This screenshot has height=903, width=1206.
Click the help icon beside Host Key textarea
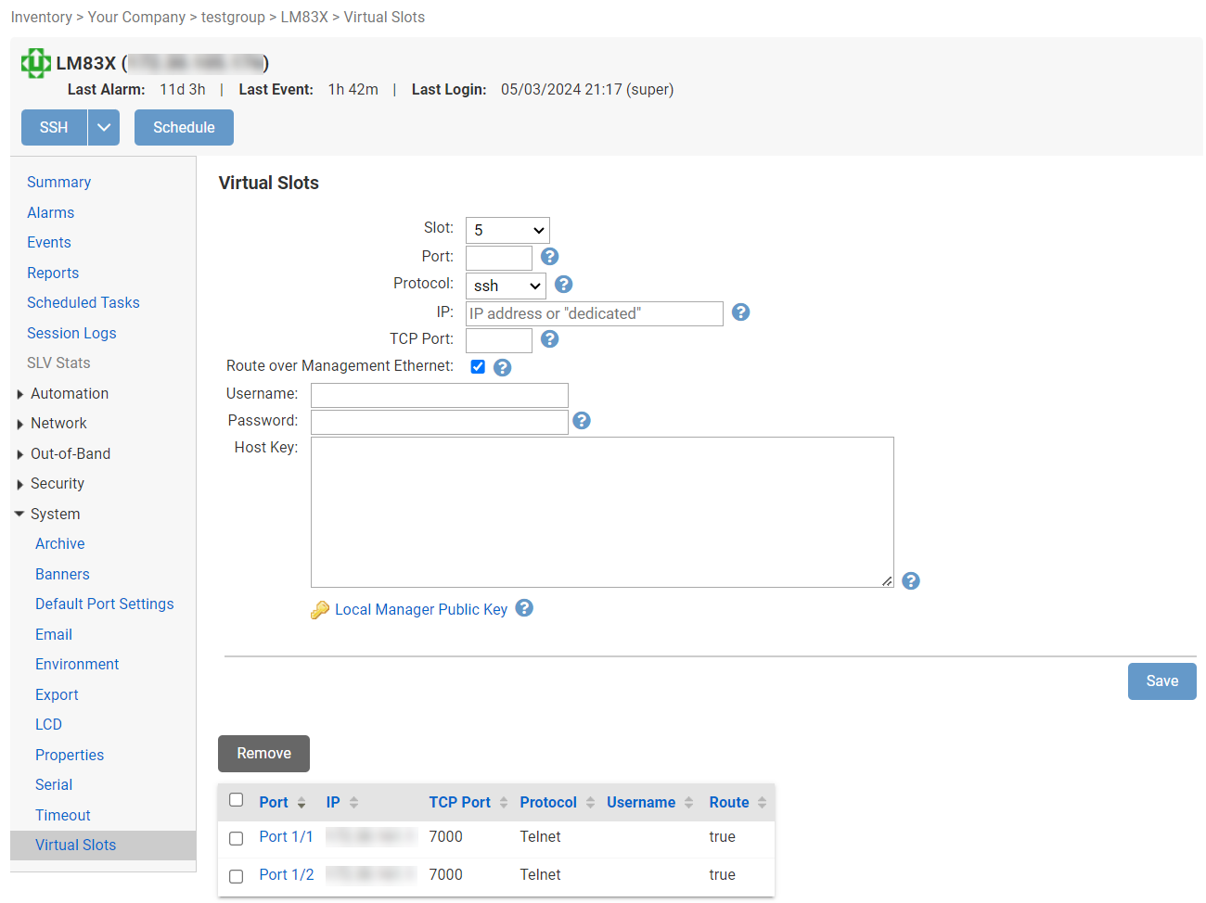pos(911,581)
